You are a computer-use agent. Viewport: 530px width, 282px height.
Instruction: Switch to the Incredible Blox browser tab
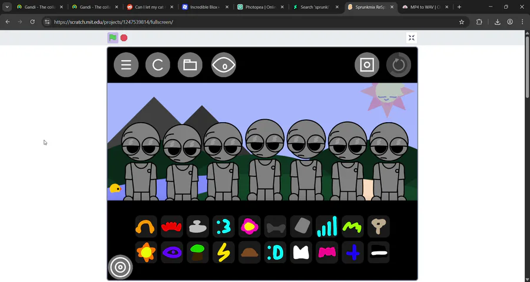click(206, 6)
